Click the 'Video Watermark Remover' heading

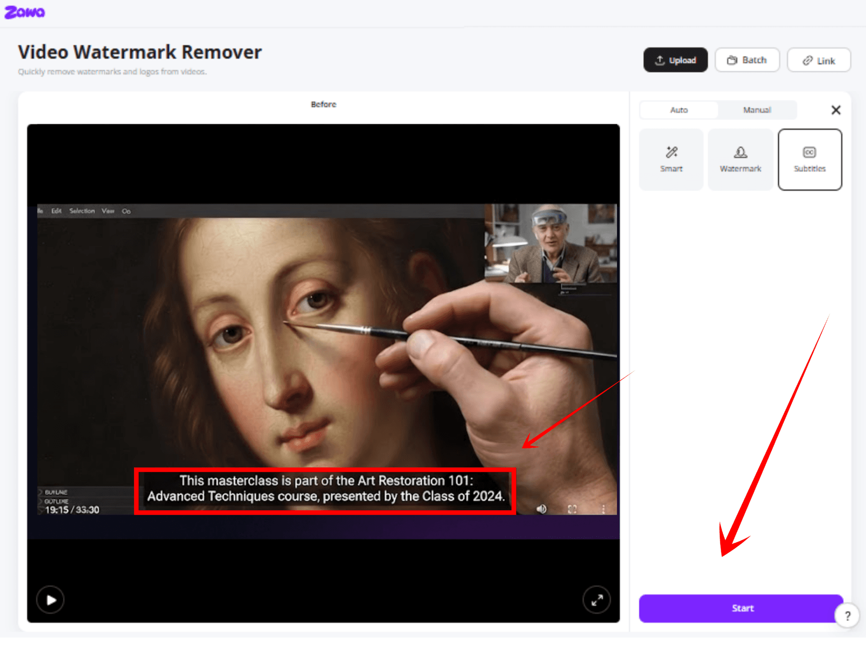point(140,52)
